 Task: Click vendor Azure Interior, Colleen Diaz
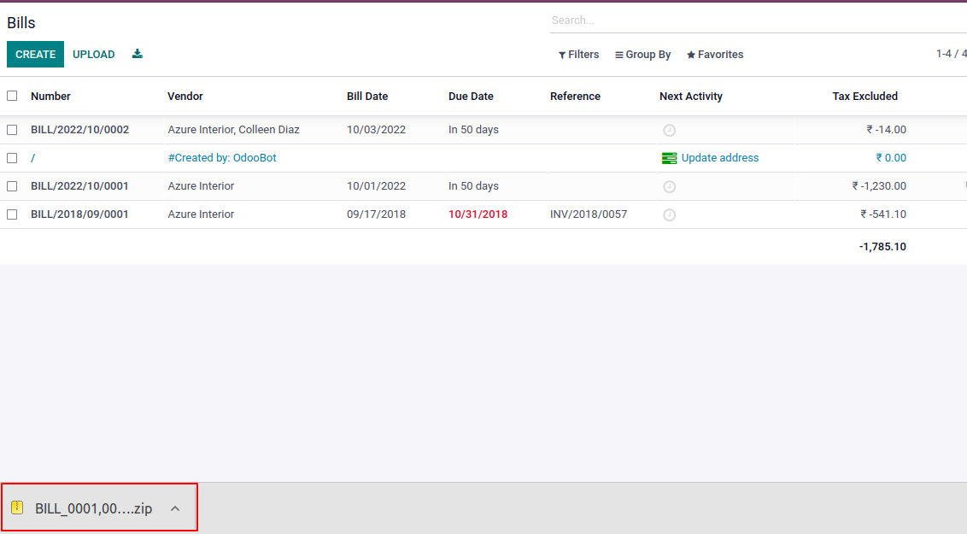pyautogui.click(x=234, y=130)
